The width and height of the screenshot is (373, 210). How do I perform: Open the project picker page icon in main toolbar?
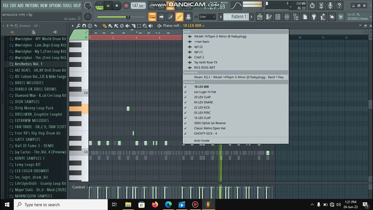click(x=305, y=17)
